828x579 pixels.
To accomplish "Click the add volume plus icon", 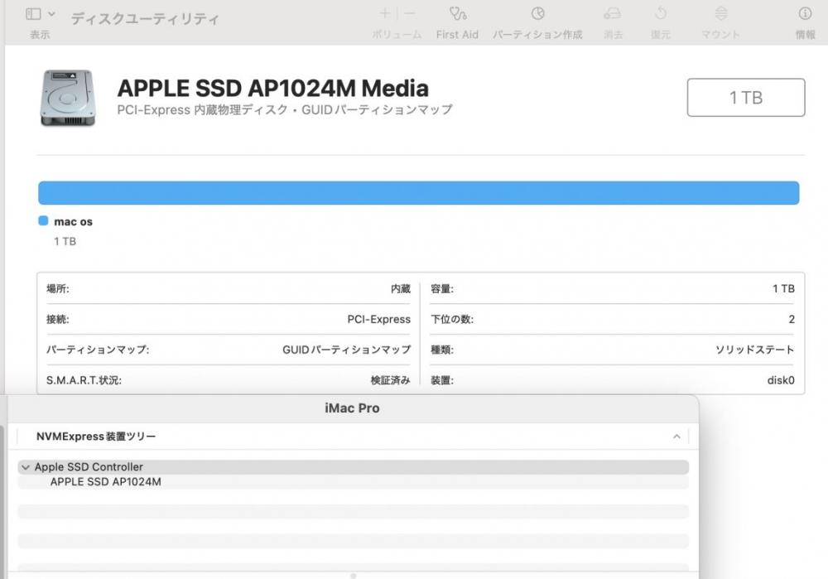I will point(386,13).
